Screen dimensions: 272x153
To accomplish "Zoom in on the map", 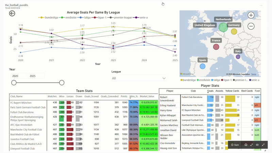I will [x=251, y=15].
